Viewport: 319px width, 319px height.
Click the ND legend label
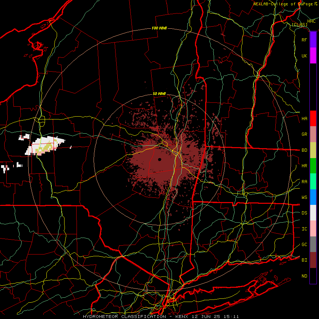[x=304, y=276]
